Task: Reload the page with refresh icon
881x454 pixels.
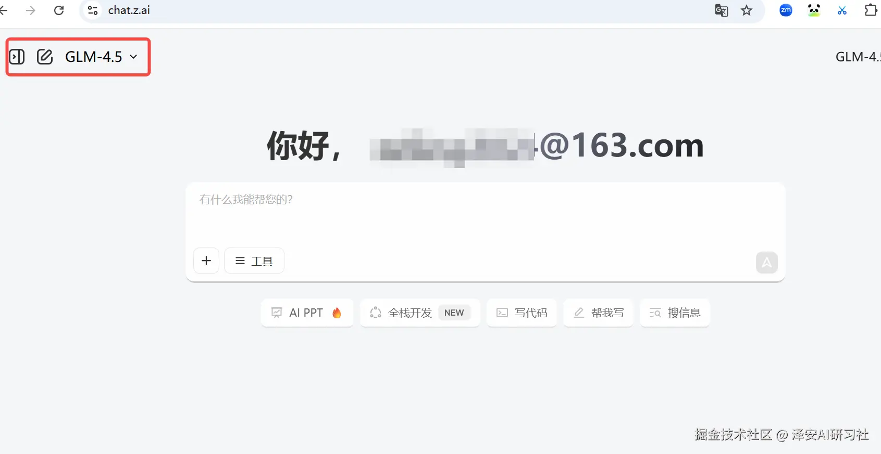Action: 59,10
